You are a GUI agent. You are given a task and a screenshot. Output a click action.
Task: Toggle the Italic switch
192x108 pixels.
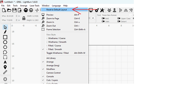(103, 21)
